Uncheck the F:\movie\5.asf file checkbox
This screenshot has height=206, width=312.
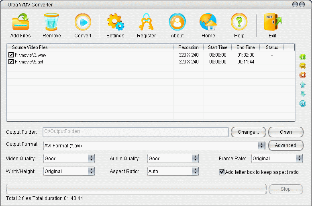(x=11, y=62)
